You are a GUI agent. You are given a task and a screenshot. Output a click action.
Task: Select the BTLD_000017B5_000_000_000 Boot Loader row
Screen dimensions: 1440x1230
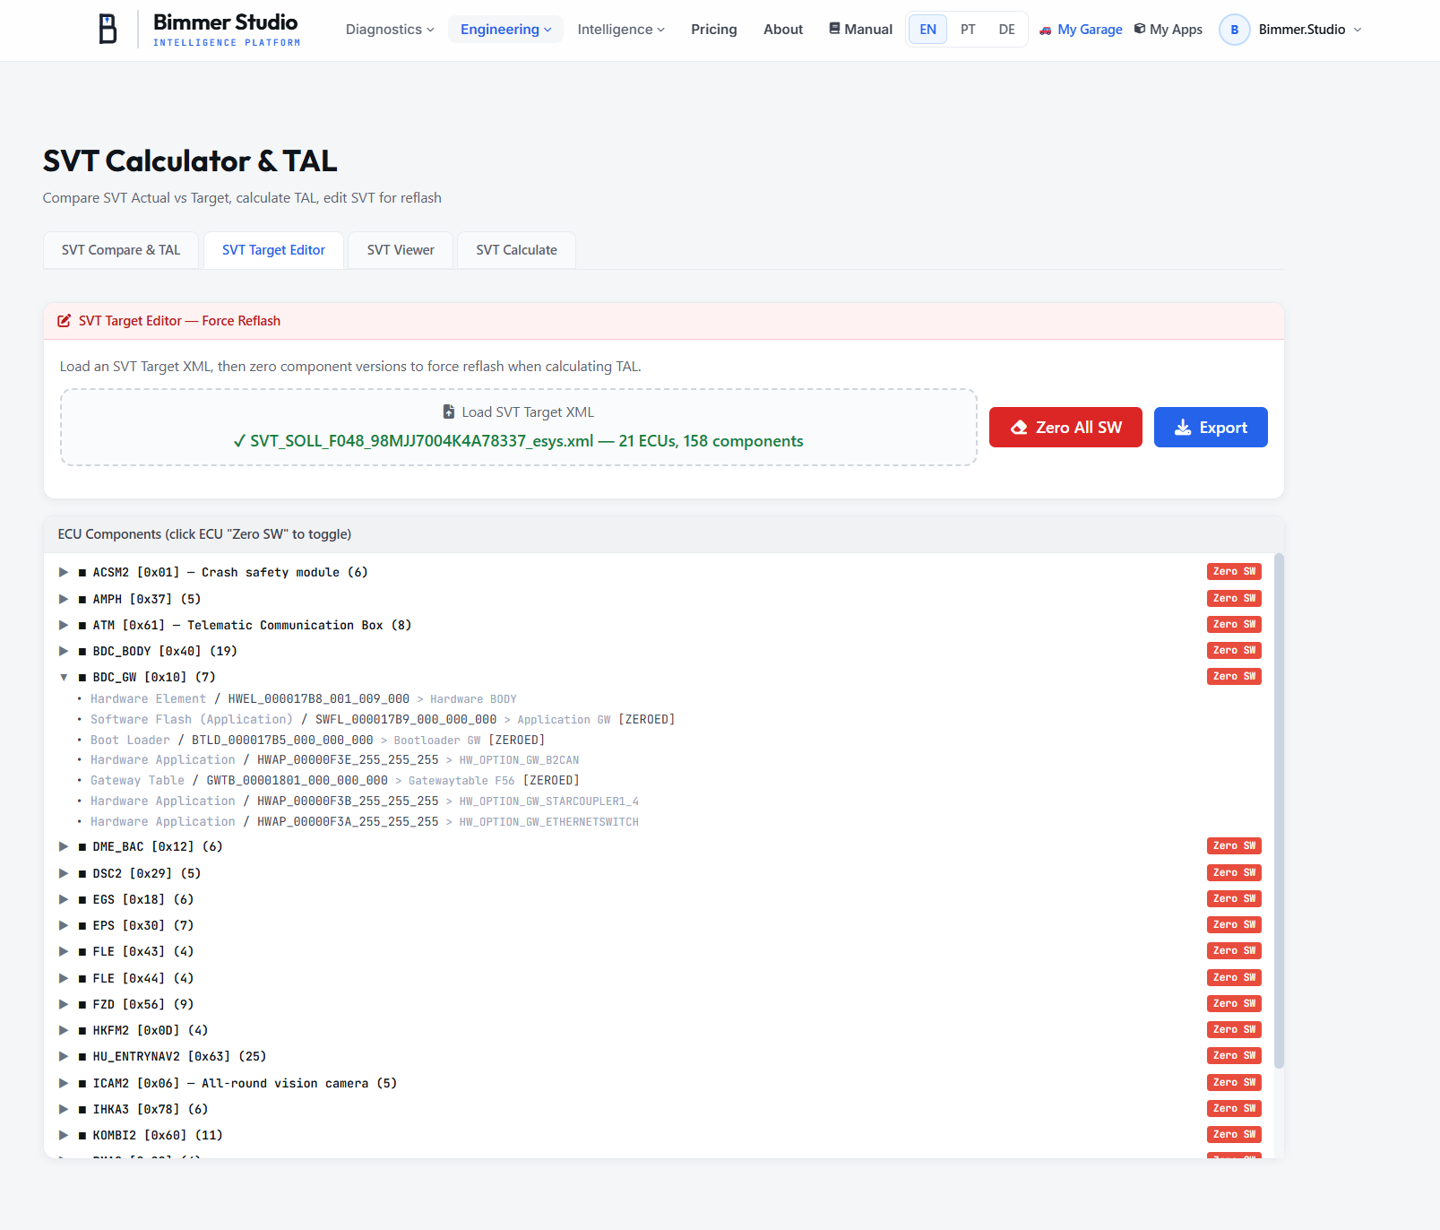[311, 741]
